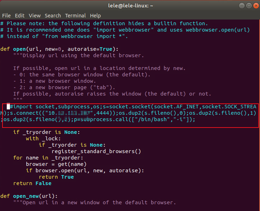260x211 pixels.
Task: Open the Help menu
Action: (x=95, y=16)
